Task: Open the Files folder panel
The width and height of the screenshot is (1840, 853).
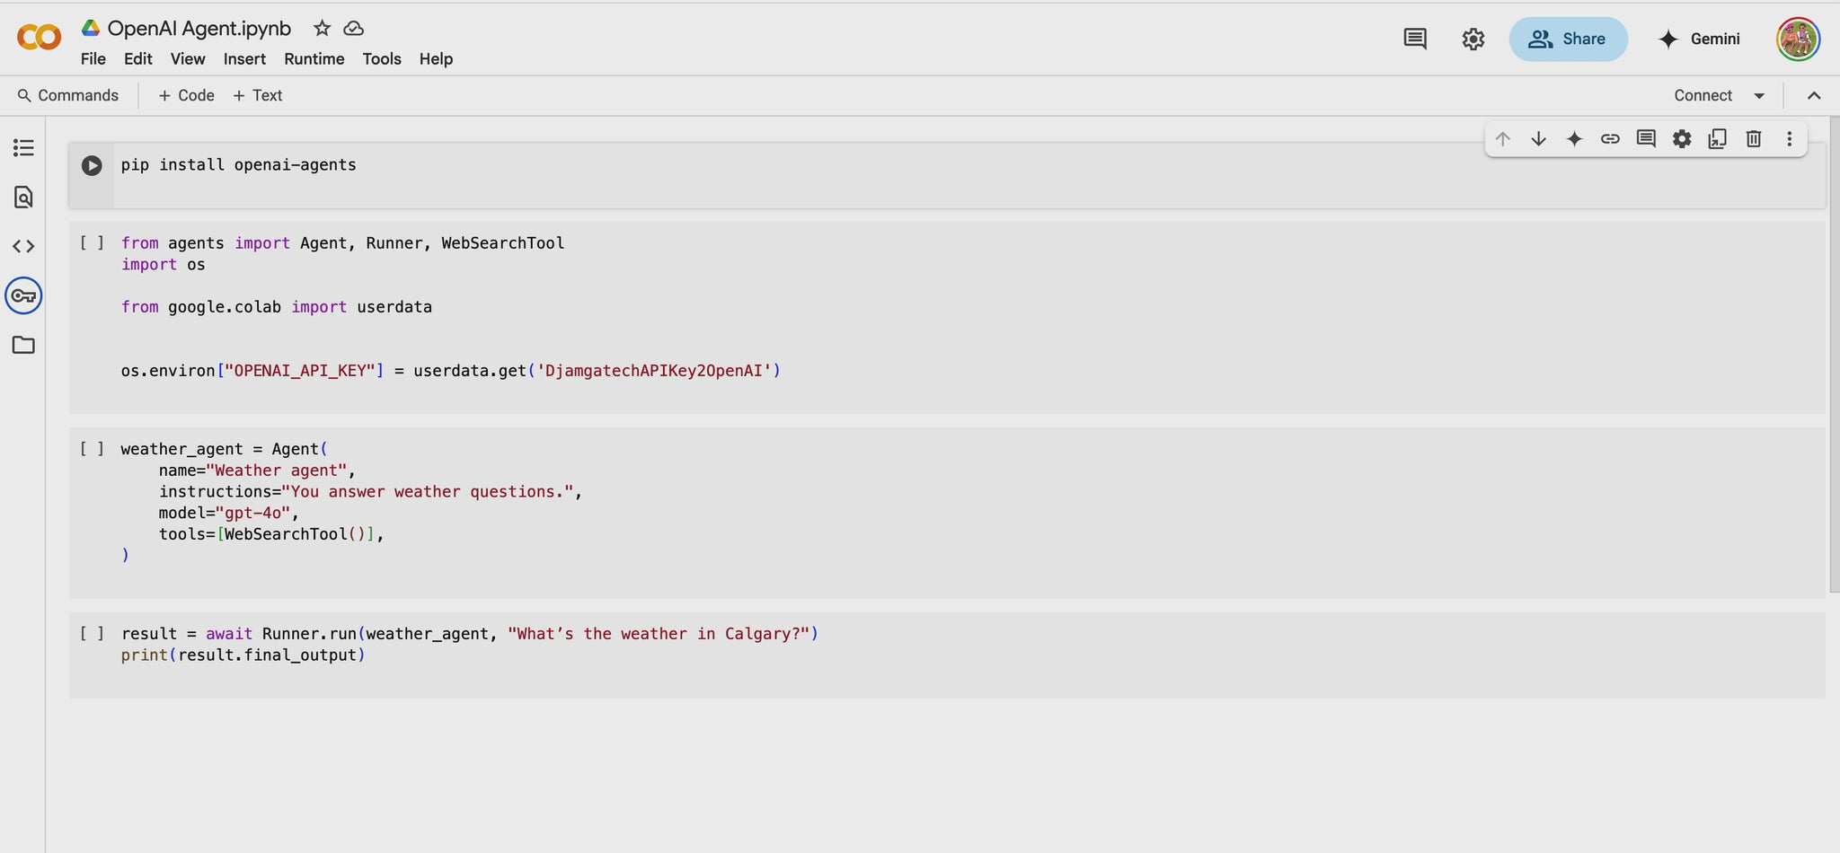Action: 23,345
